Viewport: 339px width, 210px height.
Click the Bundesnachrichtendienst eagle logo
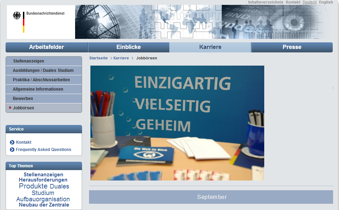point(17,16)
